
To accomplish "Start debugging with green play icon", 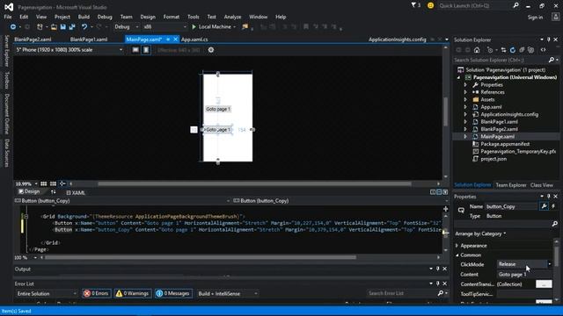I will 194,27.
